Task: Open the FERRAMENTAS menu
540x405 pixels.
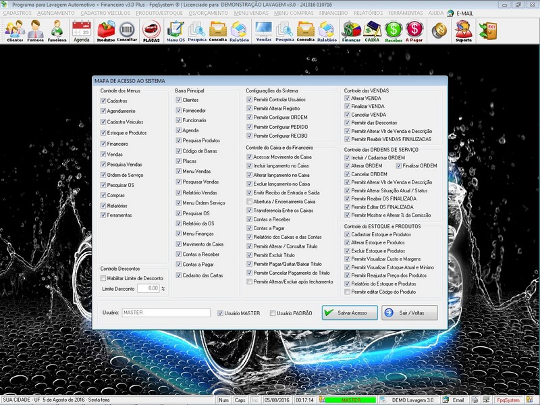Action: (x=407, y=13)
